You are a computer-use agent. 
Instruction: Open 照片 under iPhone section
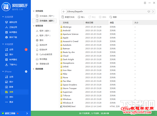[x=9, y=82]
